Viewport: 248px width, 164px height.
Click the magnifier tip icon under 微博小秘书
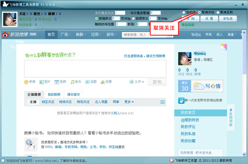(31, 144)
